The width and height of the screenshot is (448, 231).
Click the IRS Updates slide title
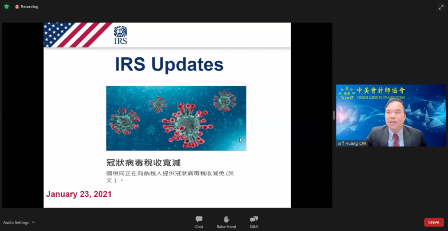tap(169, 64)
